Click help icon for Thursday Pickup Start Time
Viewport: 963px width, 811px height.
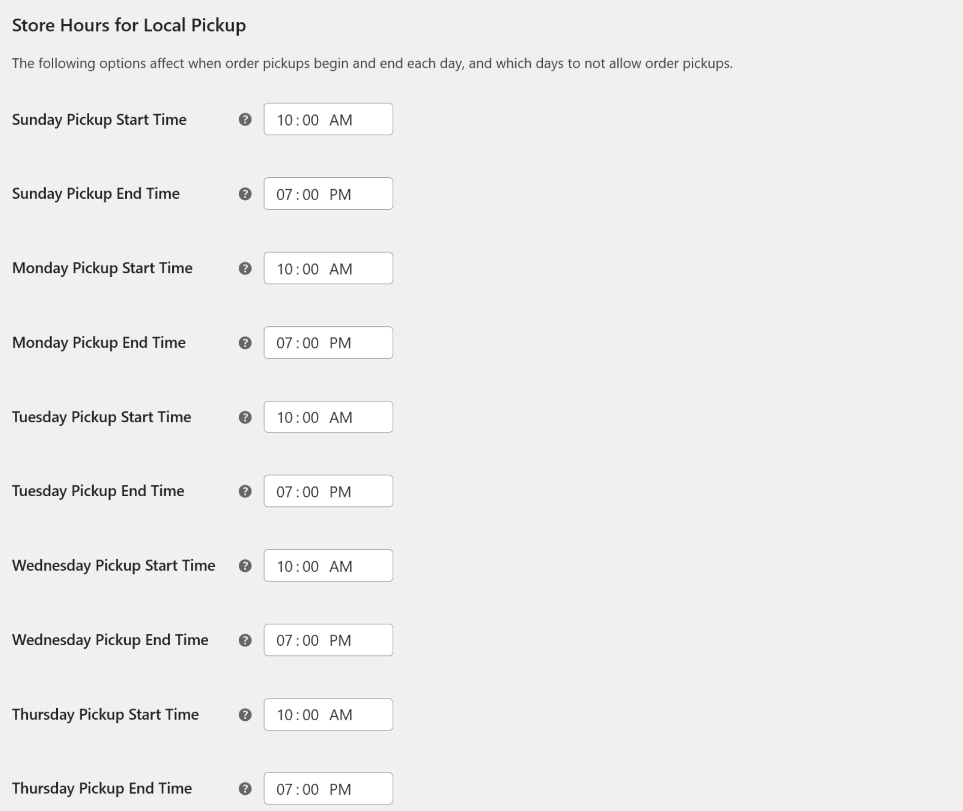click(x=245, y=715)
